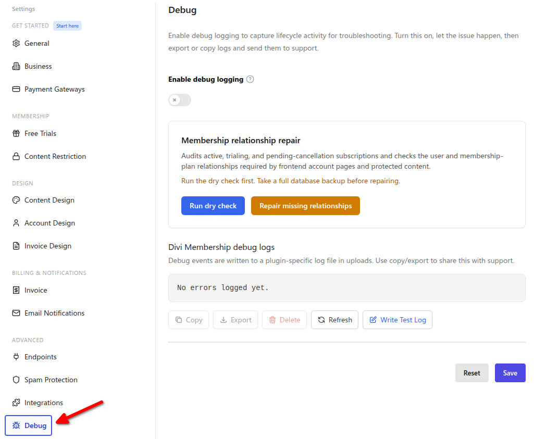Export the debug logs
The width and height of the screenshot is (534, 439).
point(235,320)
